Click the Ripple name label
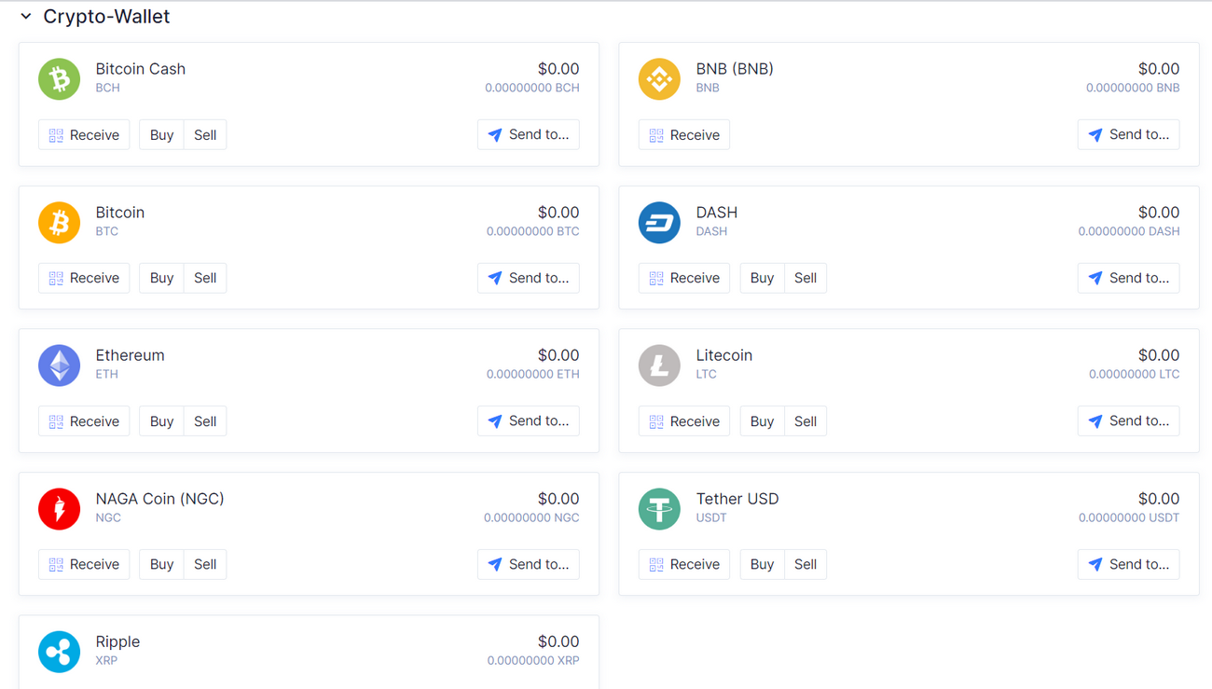Screen dimensions: 1212x689 coord(117,641)
